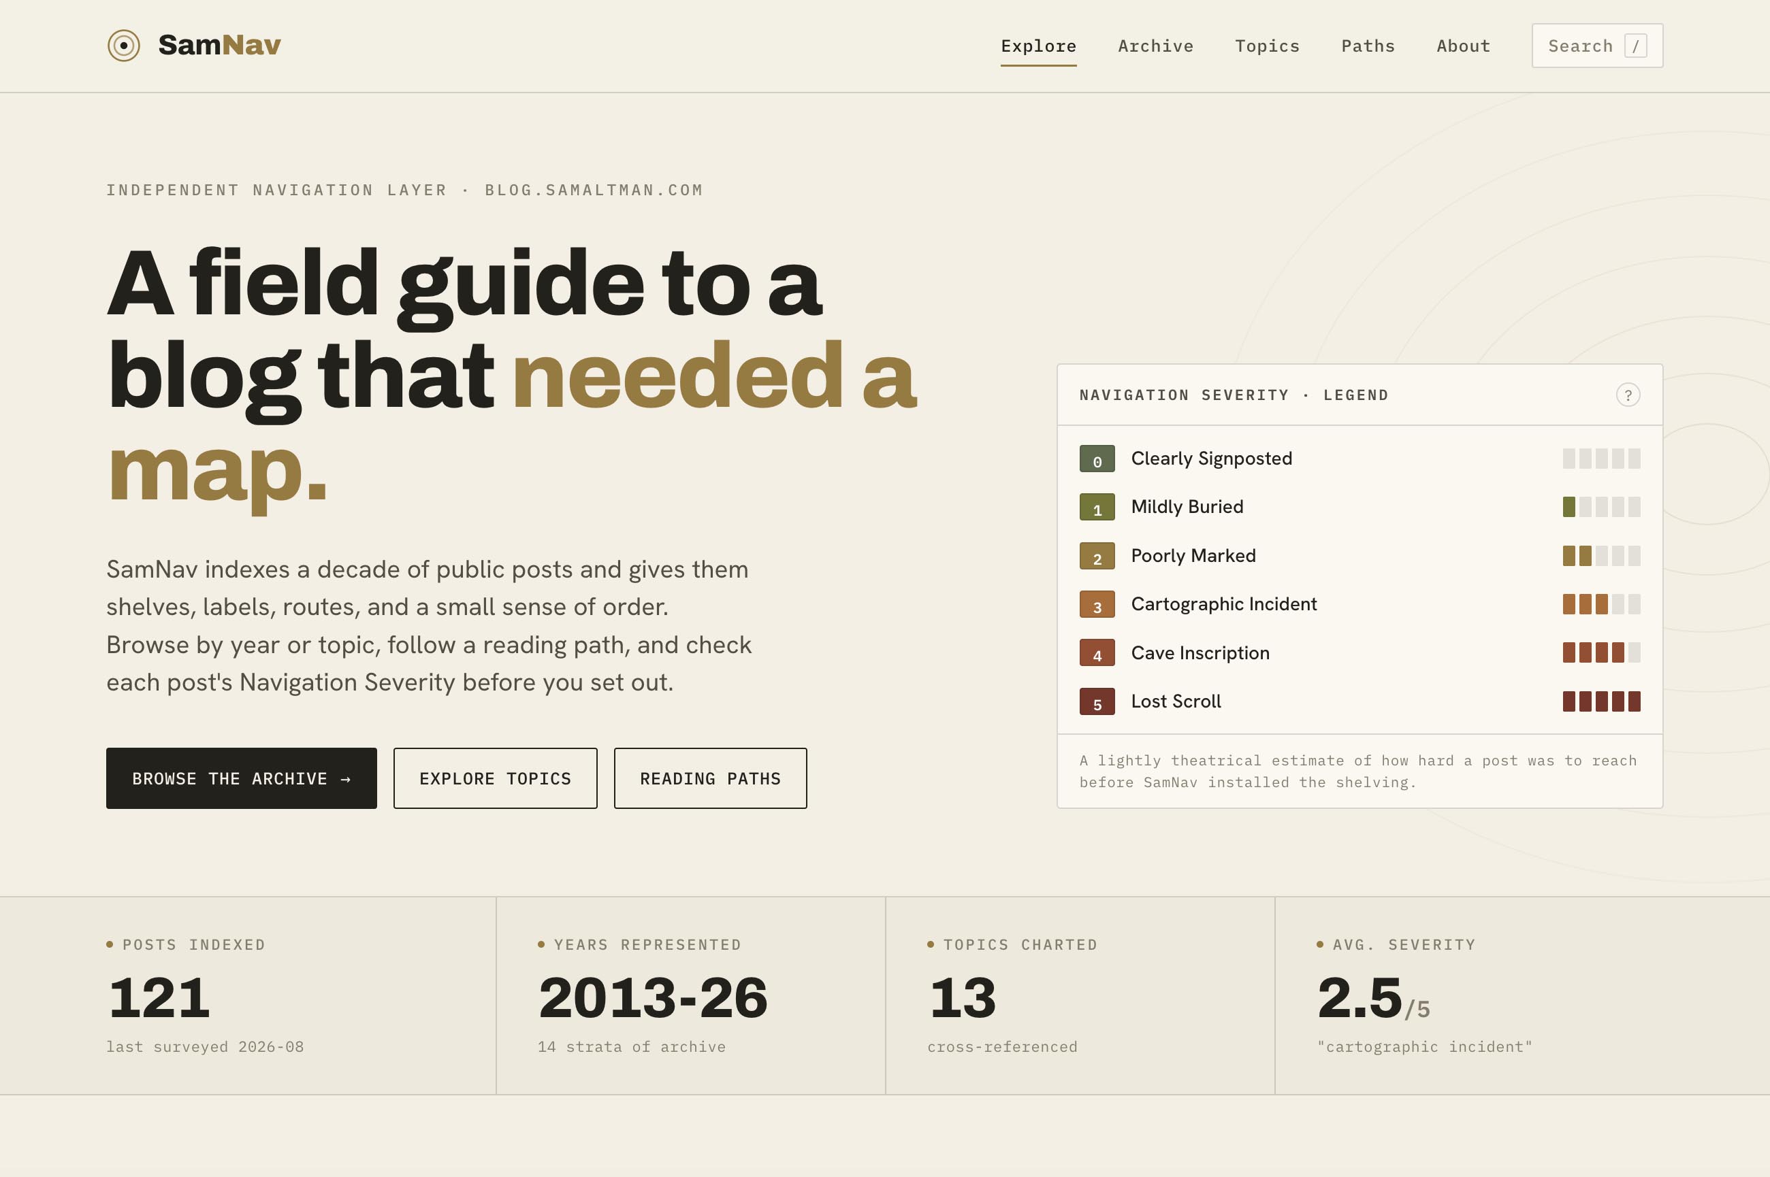
Task: Click the 'cross-referenced' note under Topics Charted
Action: [x=1002, y=1046]
